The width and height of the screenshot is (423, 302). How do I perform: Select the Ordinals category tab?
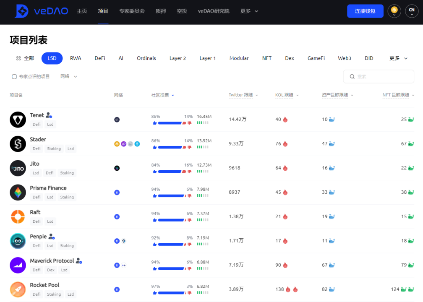click(x=146, y=58)
